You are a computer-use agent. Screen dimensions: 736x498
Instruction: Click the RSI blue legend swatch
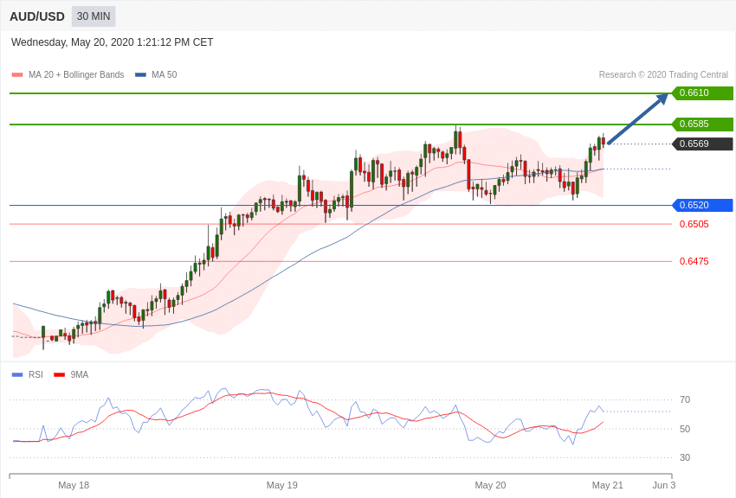[17, 374]
